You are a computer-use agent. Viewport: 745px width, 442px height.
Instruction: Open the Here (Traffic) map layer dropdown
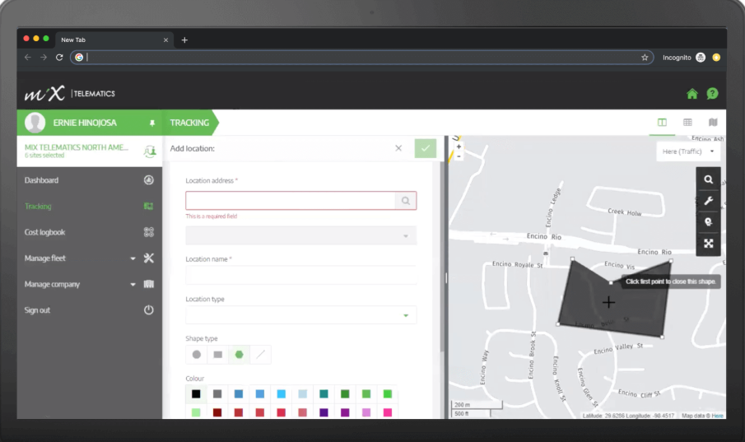point(688,151)
